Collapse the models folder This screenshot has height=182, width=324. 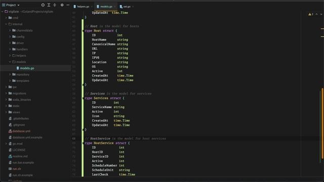[10, 62]
